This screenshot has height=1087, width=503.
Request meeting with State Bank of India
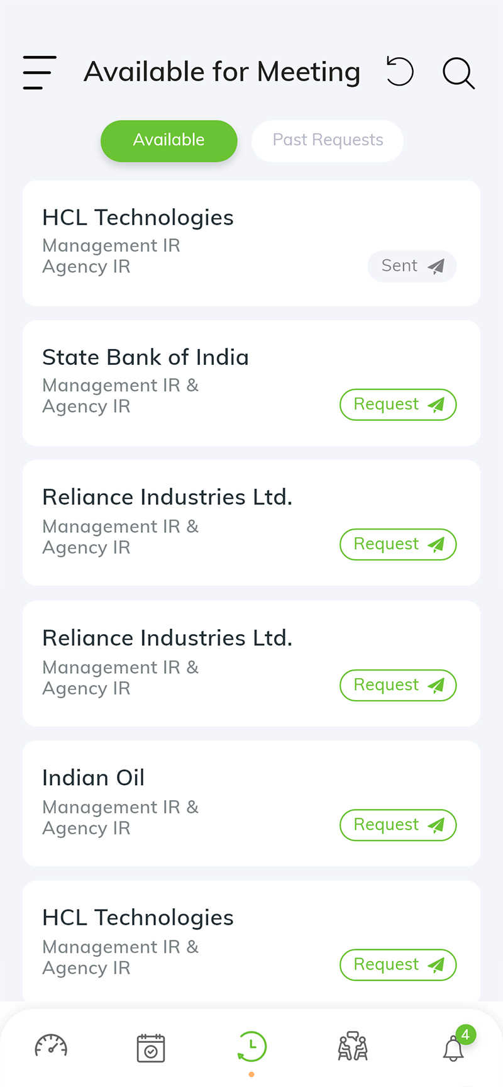[398, 404]
